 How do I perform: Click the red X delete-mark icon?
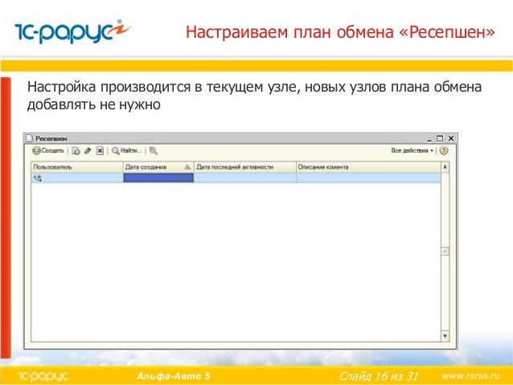[101, 151]
